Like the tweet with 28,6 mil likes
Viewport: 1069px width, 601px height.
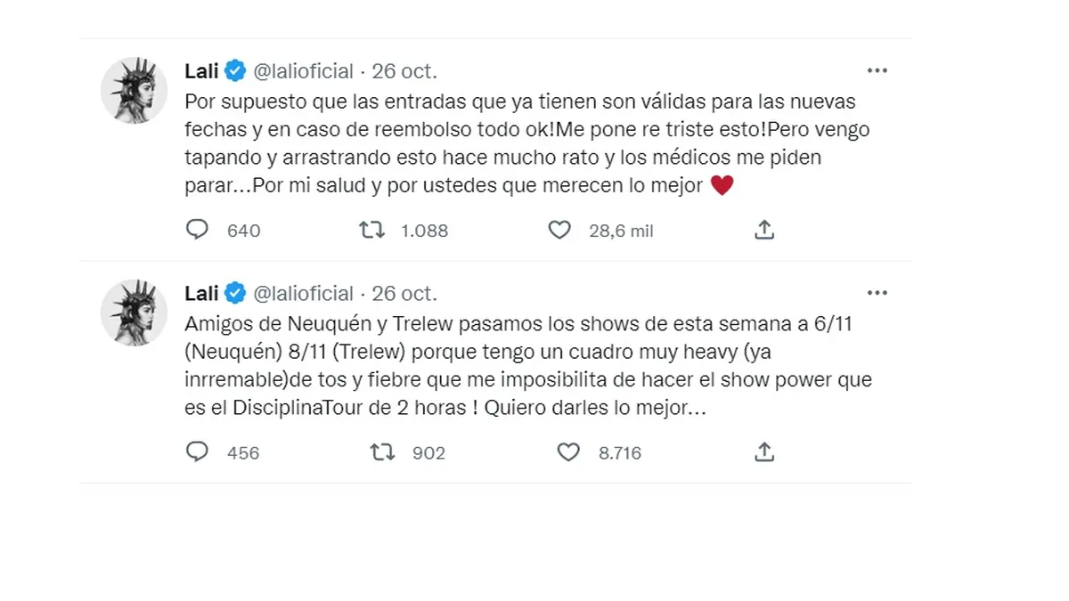pos(559,231)
